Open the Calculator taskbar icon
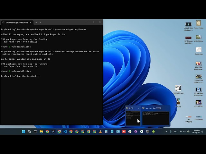This screenshot has width=206, height=154. pos(106,132)
